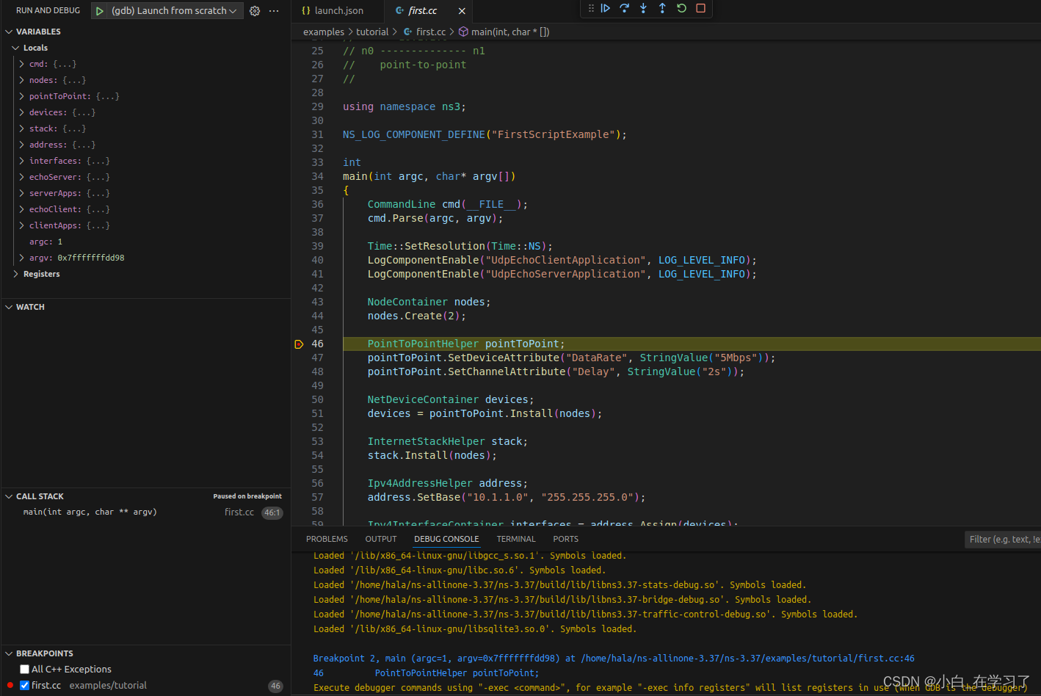Continue execution in the debug toolbar
The width and height of the screenshot is (1041, 696).
point(606,9)
